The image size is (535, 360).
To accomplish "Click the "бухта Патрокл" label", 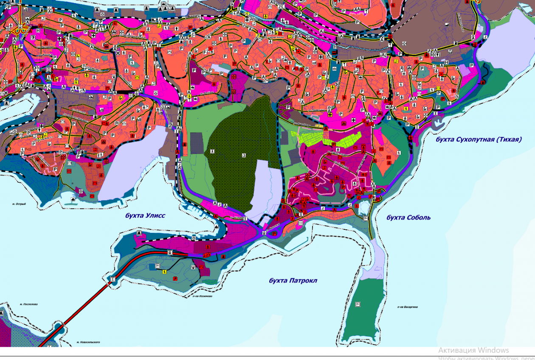I will [293, 280].
